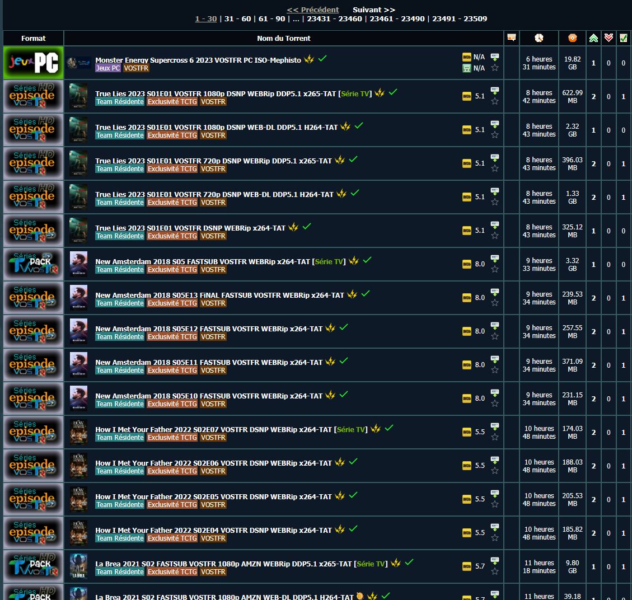The height and width of the screenshot is (600, 632).
Task: Toggle the star on True Lies DSNP WEBRip x264 row
Action: pos(494,236)
